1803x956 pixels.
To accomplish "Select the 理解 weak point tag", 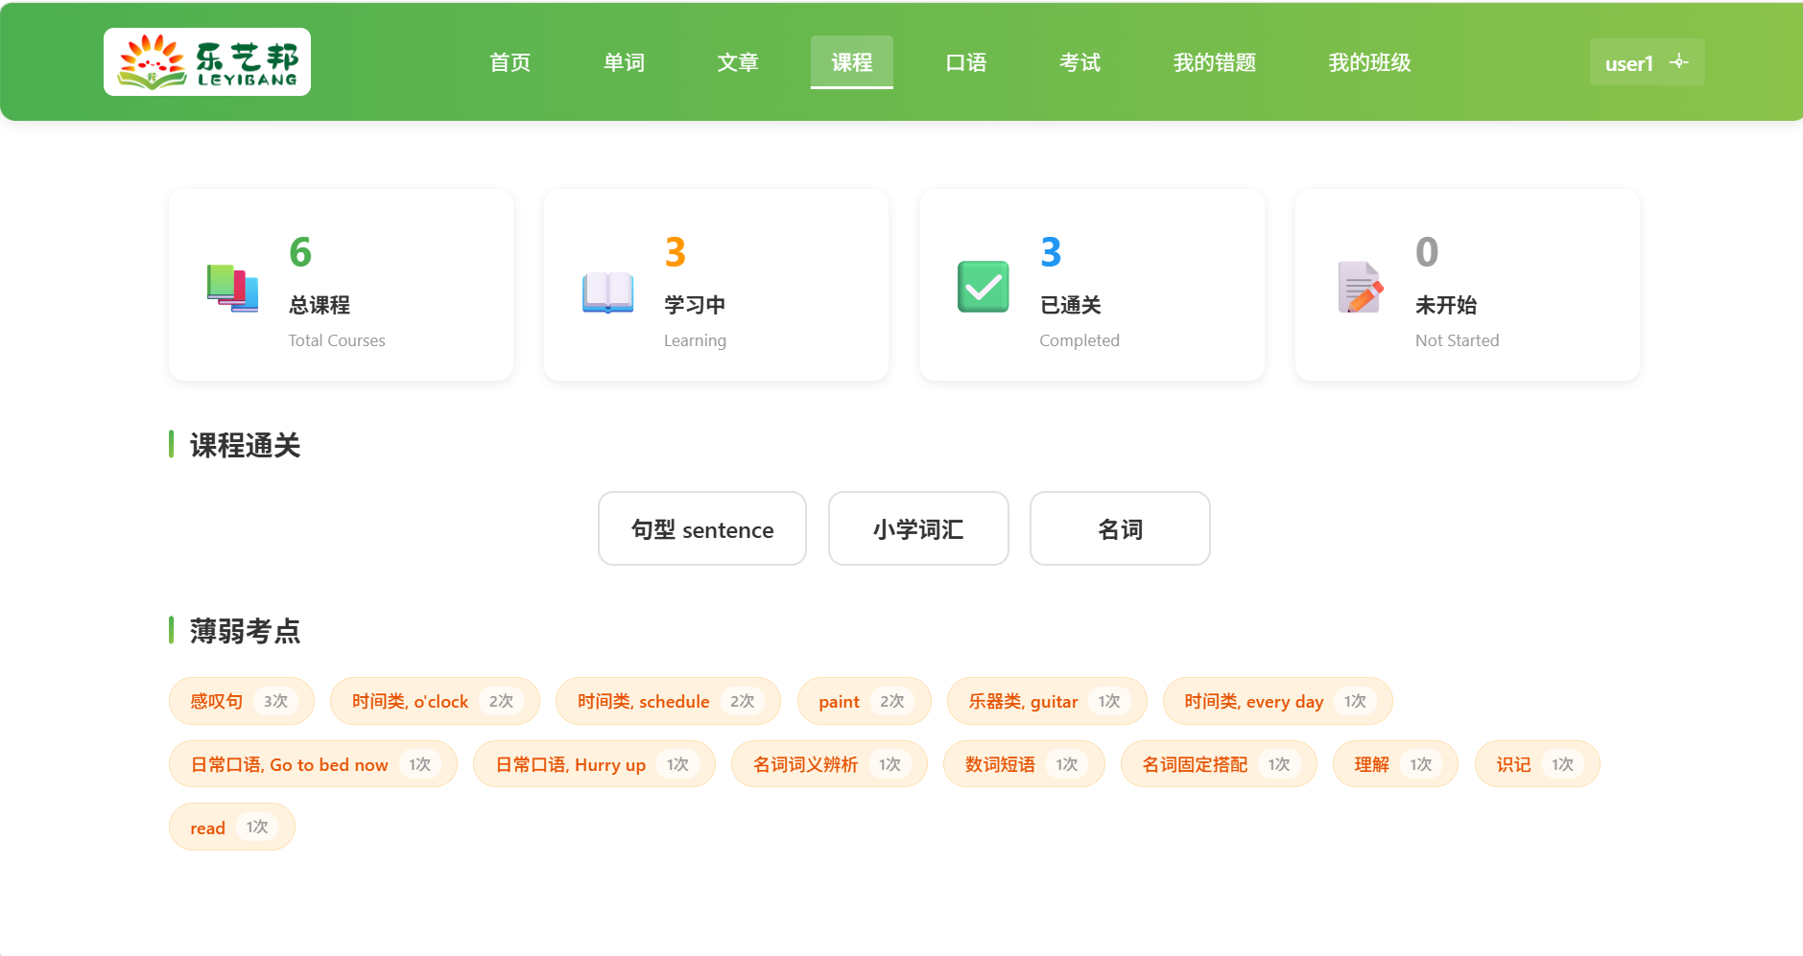I will click(1395, 764).
